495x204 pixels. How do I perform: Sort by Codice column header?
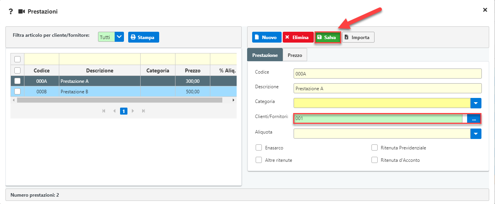[41, 70]
